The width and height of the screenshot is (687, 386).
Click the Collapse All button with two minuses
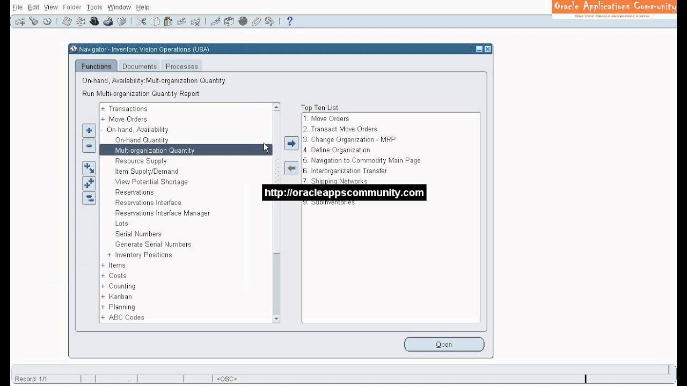[x=89, y=198]
